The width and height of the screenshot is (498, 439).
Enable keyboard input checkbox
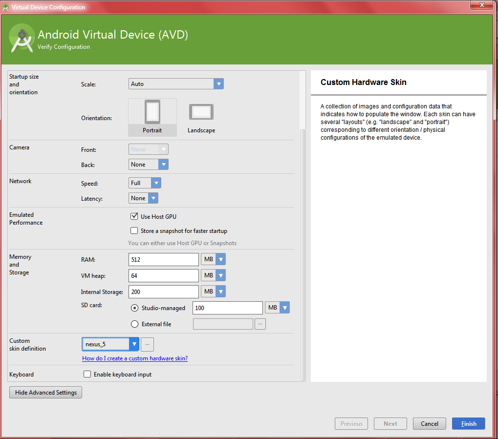pos(87,374)
